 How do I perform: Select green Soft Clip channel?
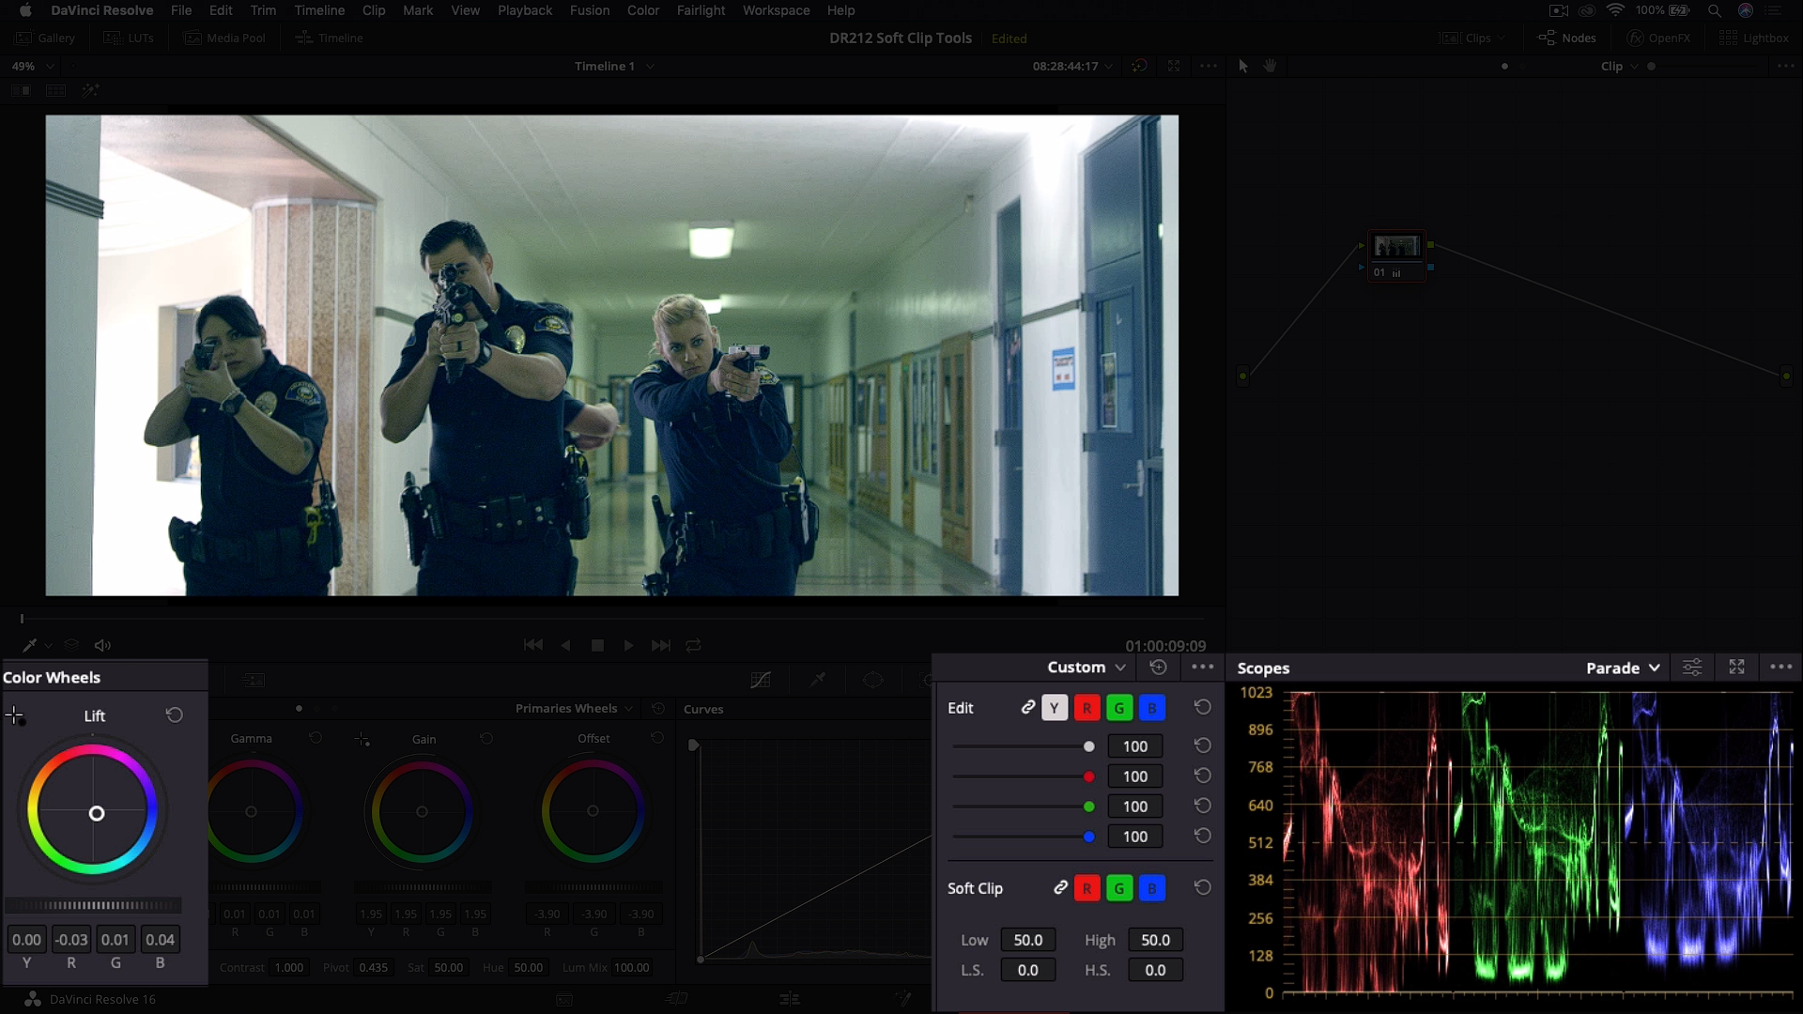[1119, 888]
